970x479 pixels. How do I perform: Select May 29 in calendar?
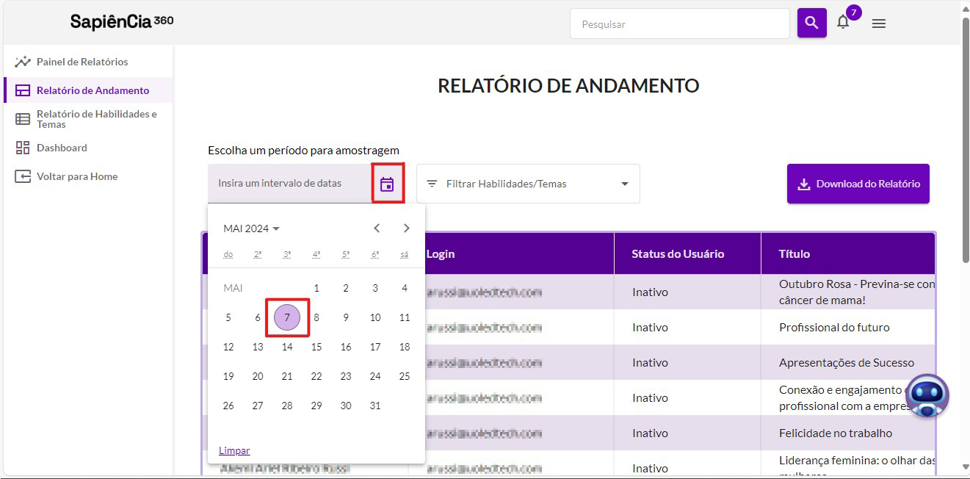(316, 406)
